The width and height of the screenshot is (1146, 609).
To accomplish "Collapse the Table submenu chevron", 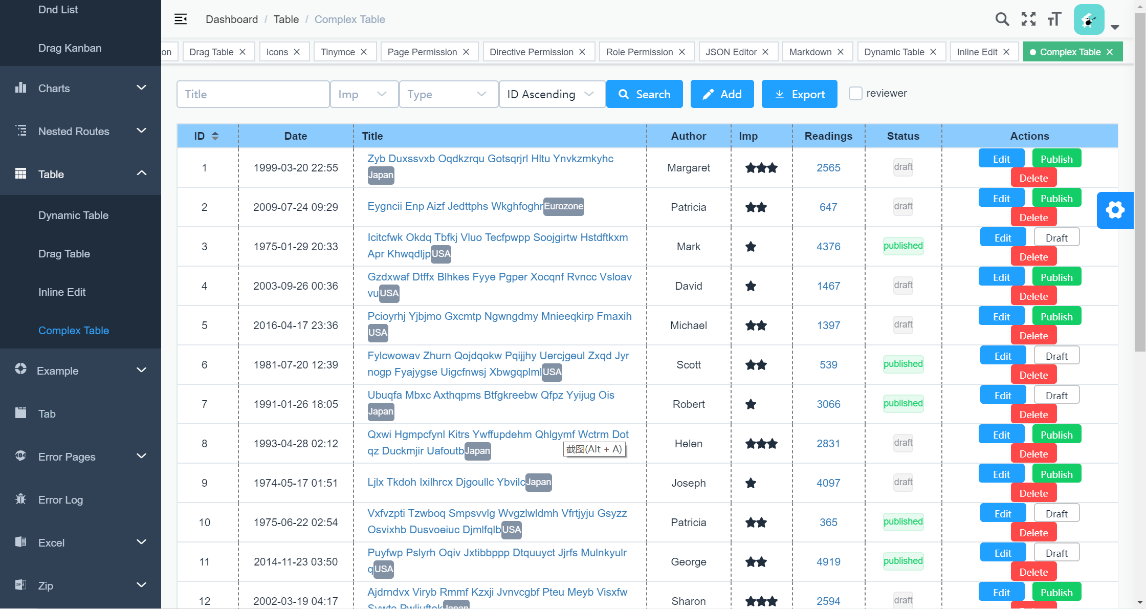I will point(142,173).
